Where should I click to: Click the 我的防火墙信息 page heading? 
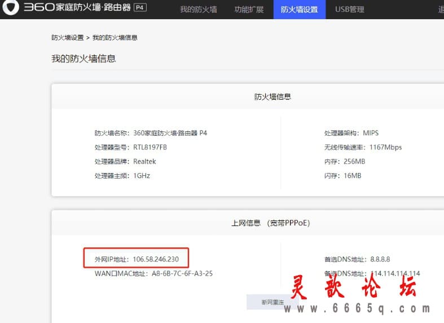click(83, 59)
